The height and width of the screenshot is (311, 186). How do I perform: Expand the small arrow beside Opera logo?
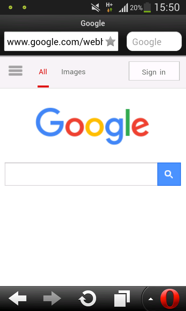pyautogui.click(x=151, y=299)
